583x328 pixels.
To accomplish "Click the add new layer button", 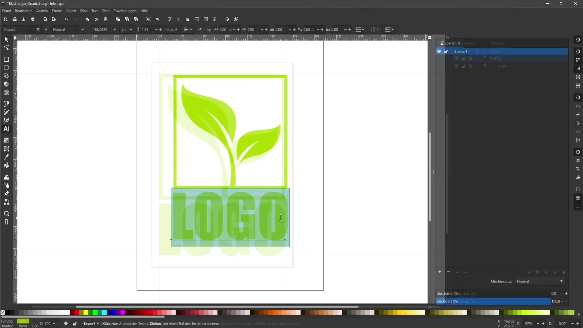I will click(439, 272).
